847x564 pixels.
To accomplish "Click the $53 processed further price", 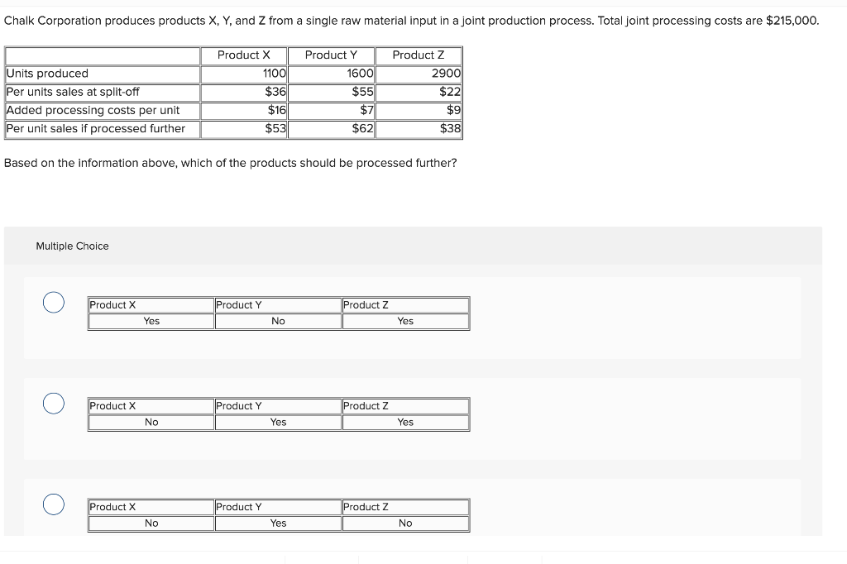I will pos(275,128).
